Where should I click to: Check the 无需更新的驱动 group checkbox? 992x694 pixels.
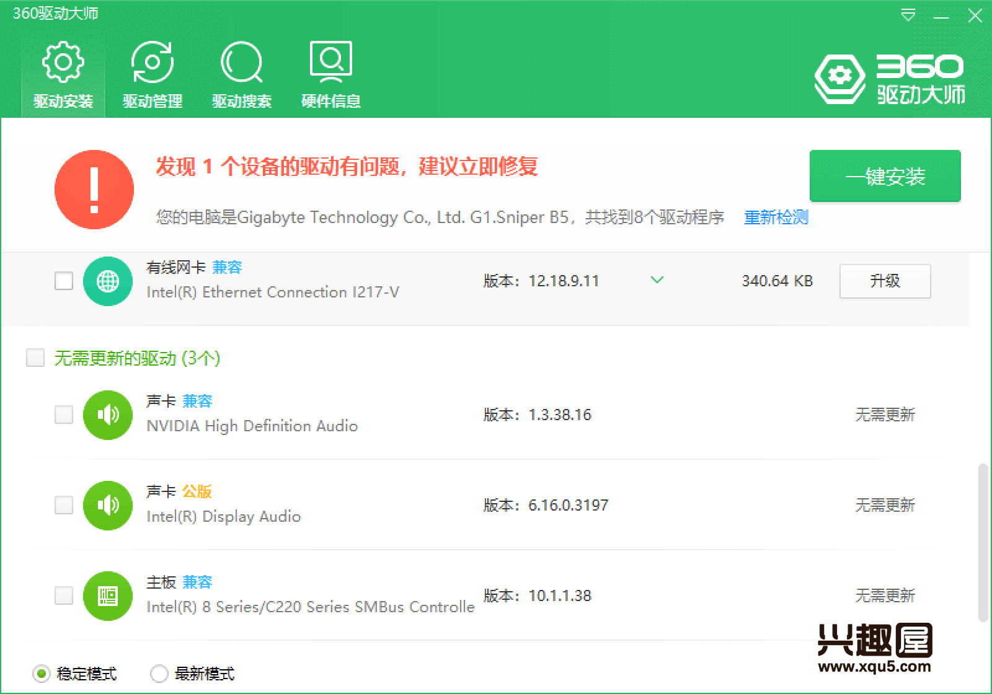[35, 358]
